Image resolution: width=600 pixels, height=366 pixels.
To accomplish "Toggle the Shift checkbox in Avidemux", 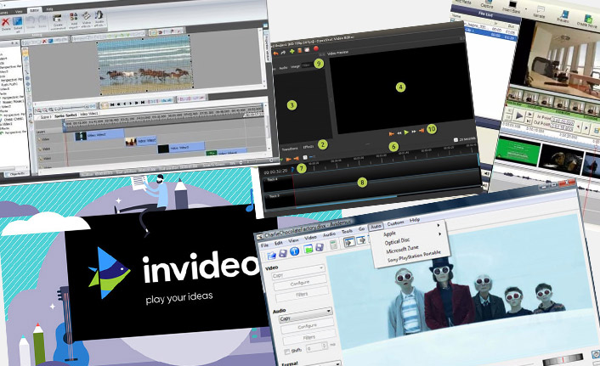I will (287, 351).
